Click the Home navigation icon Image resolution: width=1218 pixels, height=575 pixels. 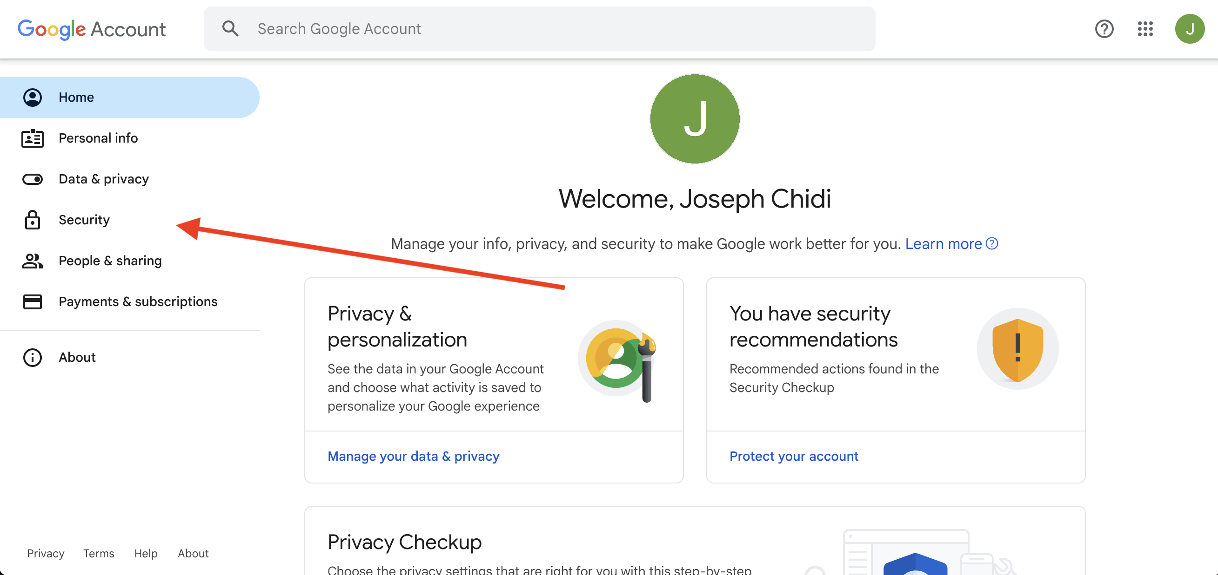pos(32,96)
